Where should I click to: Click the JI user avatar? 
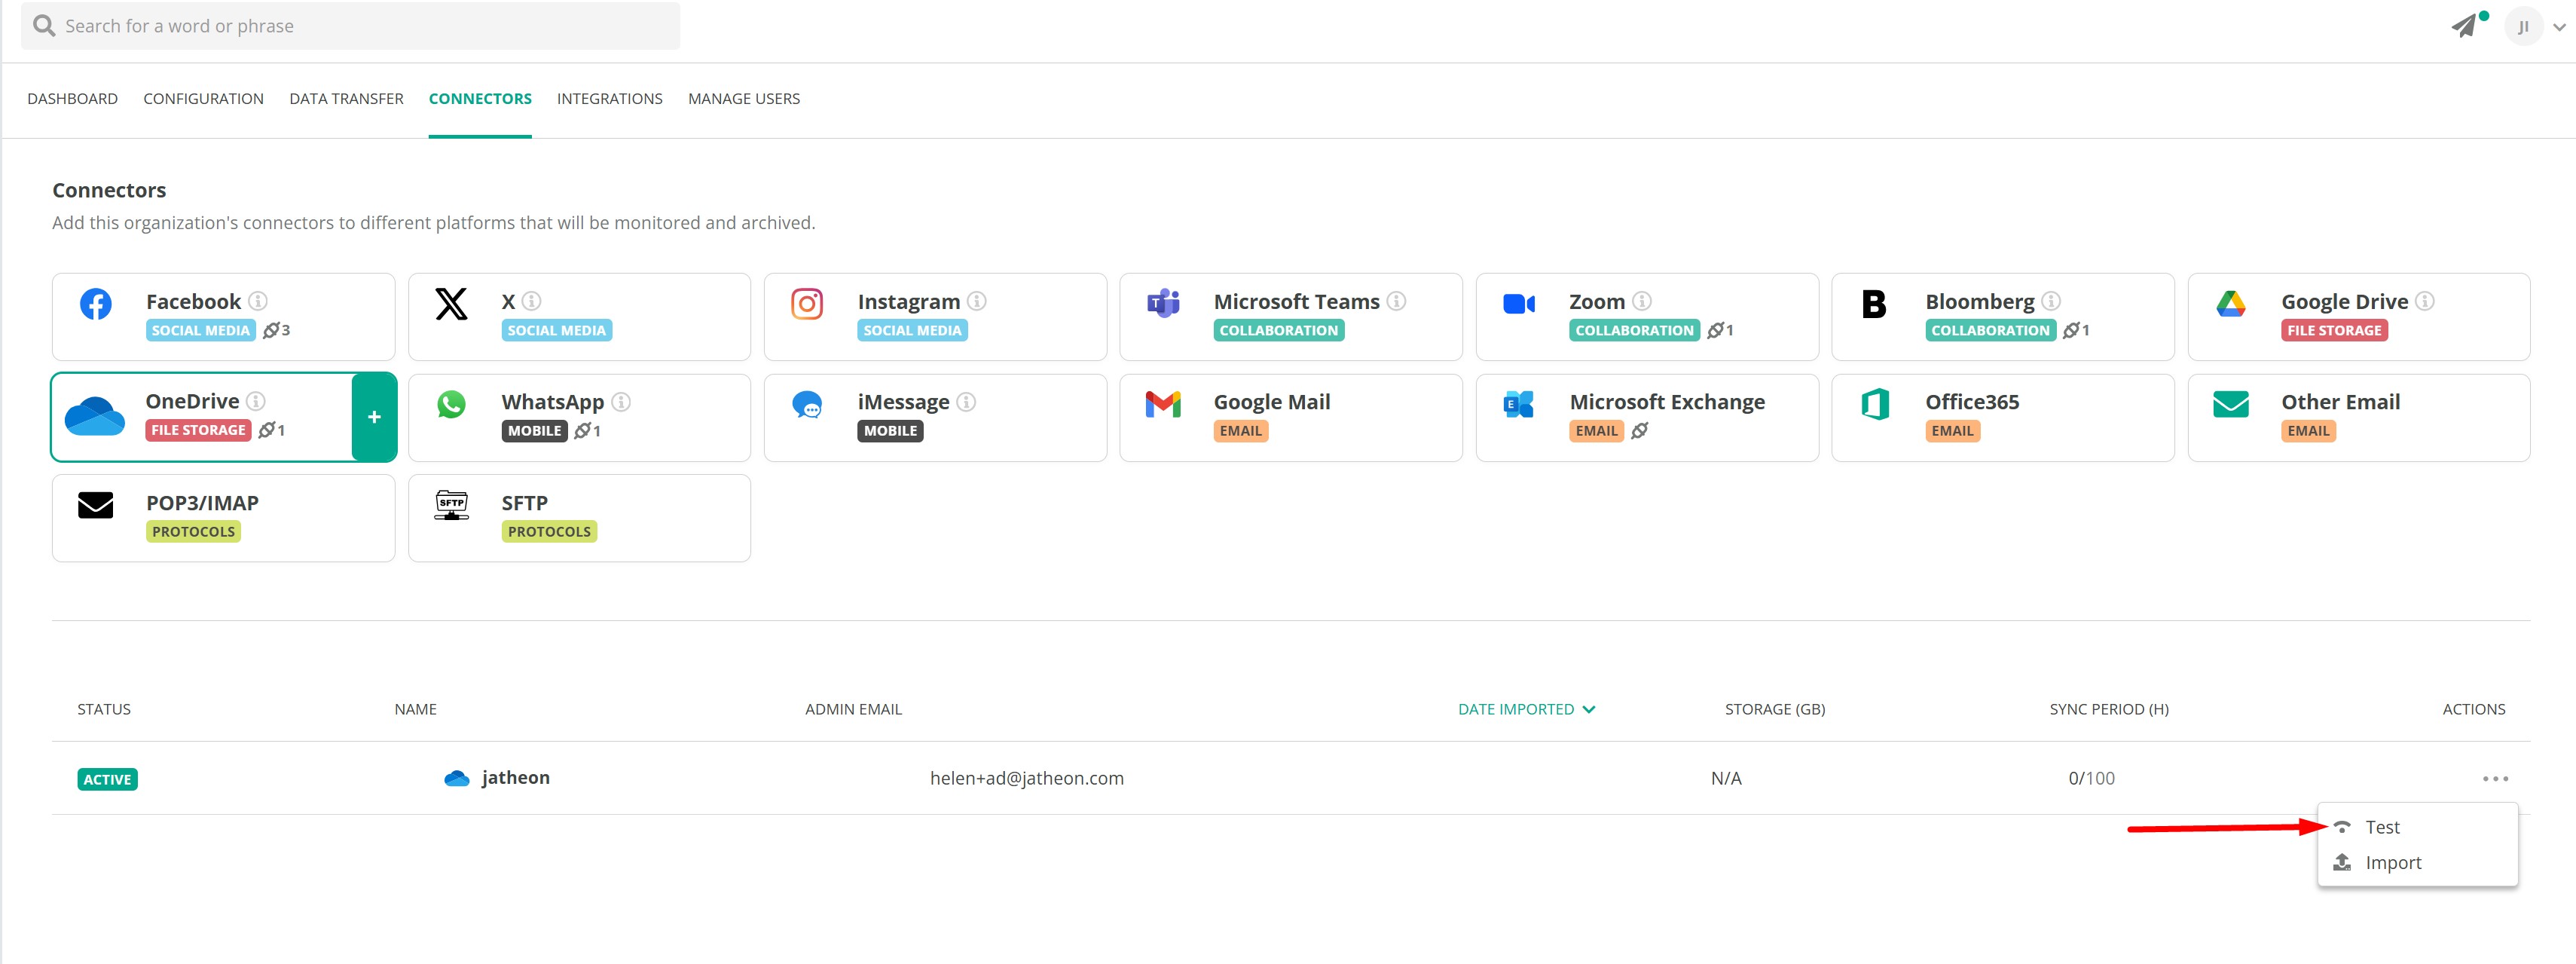pyautogui.click(x=2523, y=27)
